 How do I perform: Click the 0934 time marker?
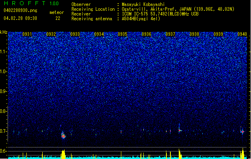[99, 34]
